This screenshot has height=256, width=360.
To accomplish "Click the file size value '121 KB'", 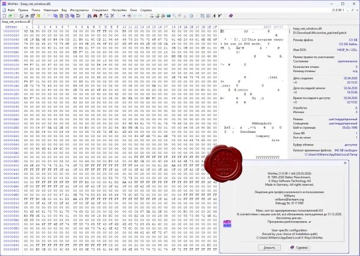I will [353, 40].
